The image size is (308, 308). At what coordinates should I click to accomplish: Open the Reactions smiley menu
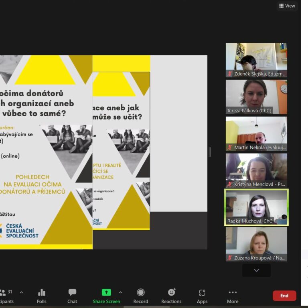click(x=172, y=292)
